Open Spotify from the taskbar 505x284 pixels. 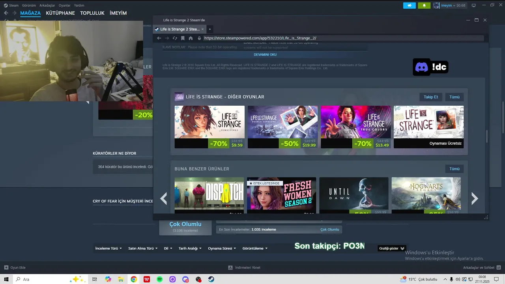(159, 279)
